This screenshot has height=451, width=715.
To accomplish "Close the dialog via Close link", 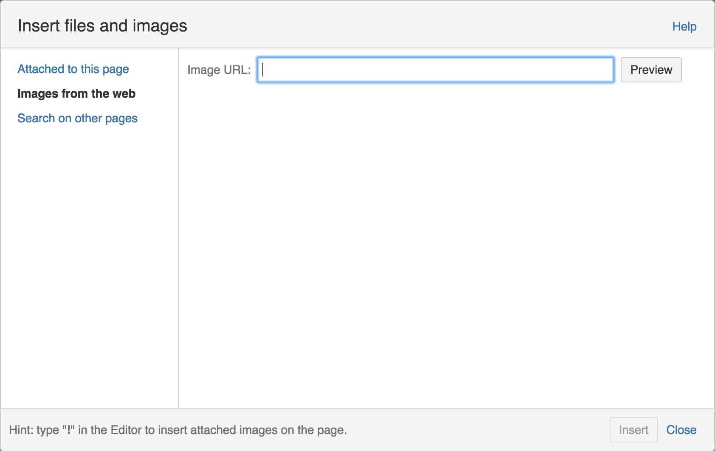I will [x=681, y=430].
